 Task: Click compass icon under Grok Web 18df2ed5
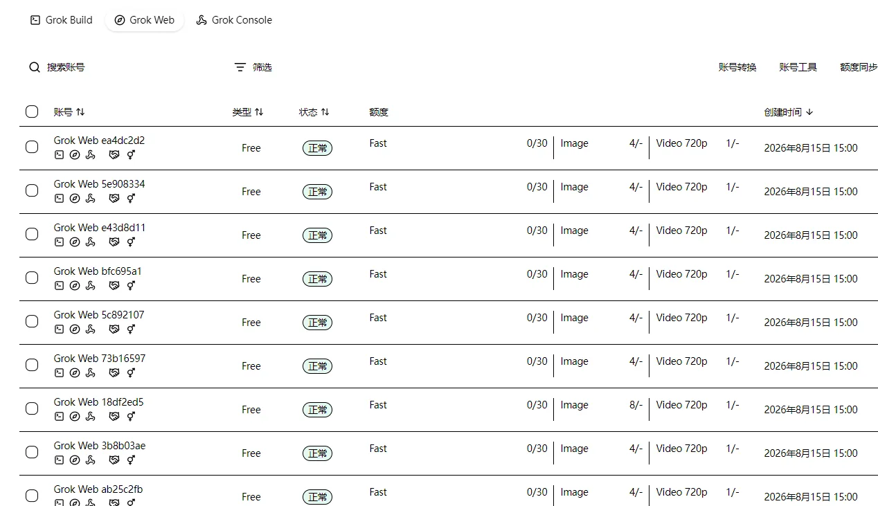click(x=75, y=417)
